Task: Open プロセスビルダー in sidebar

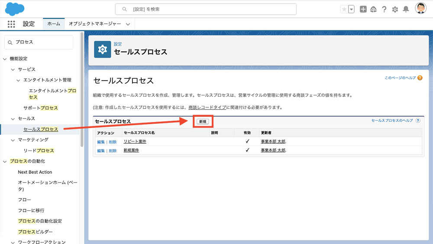Action: click(35, 232)
